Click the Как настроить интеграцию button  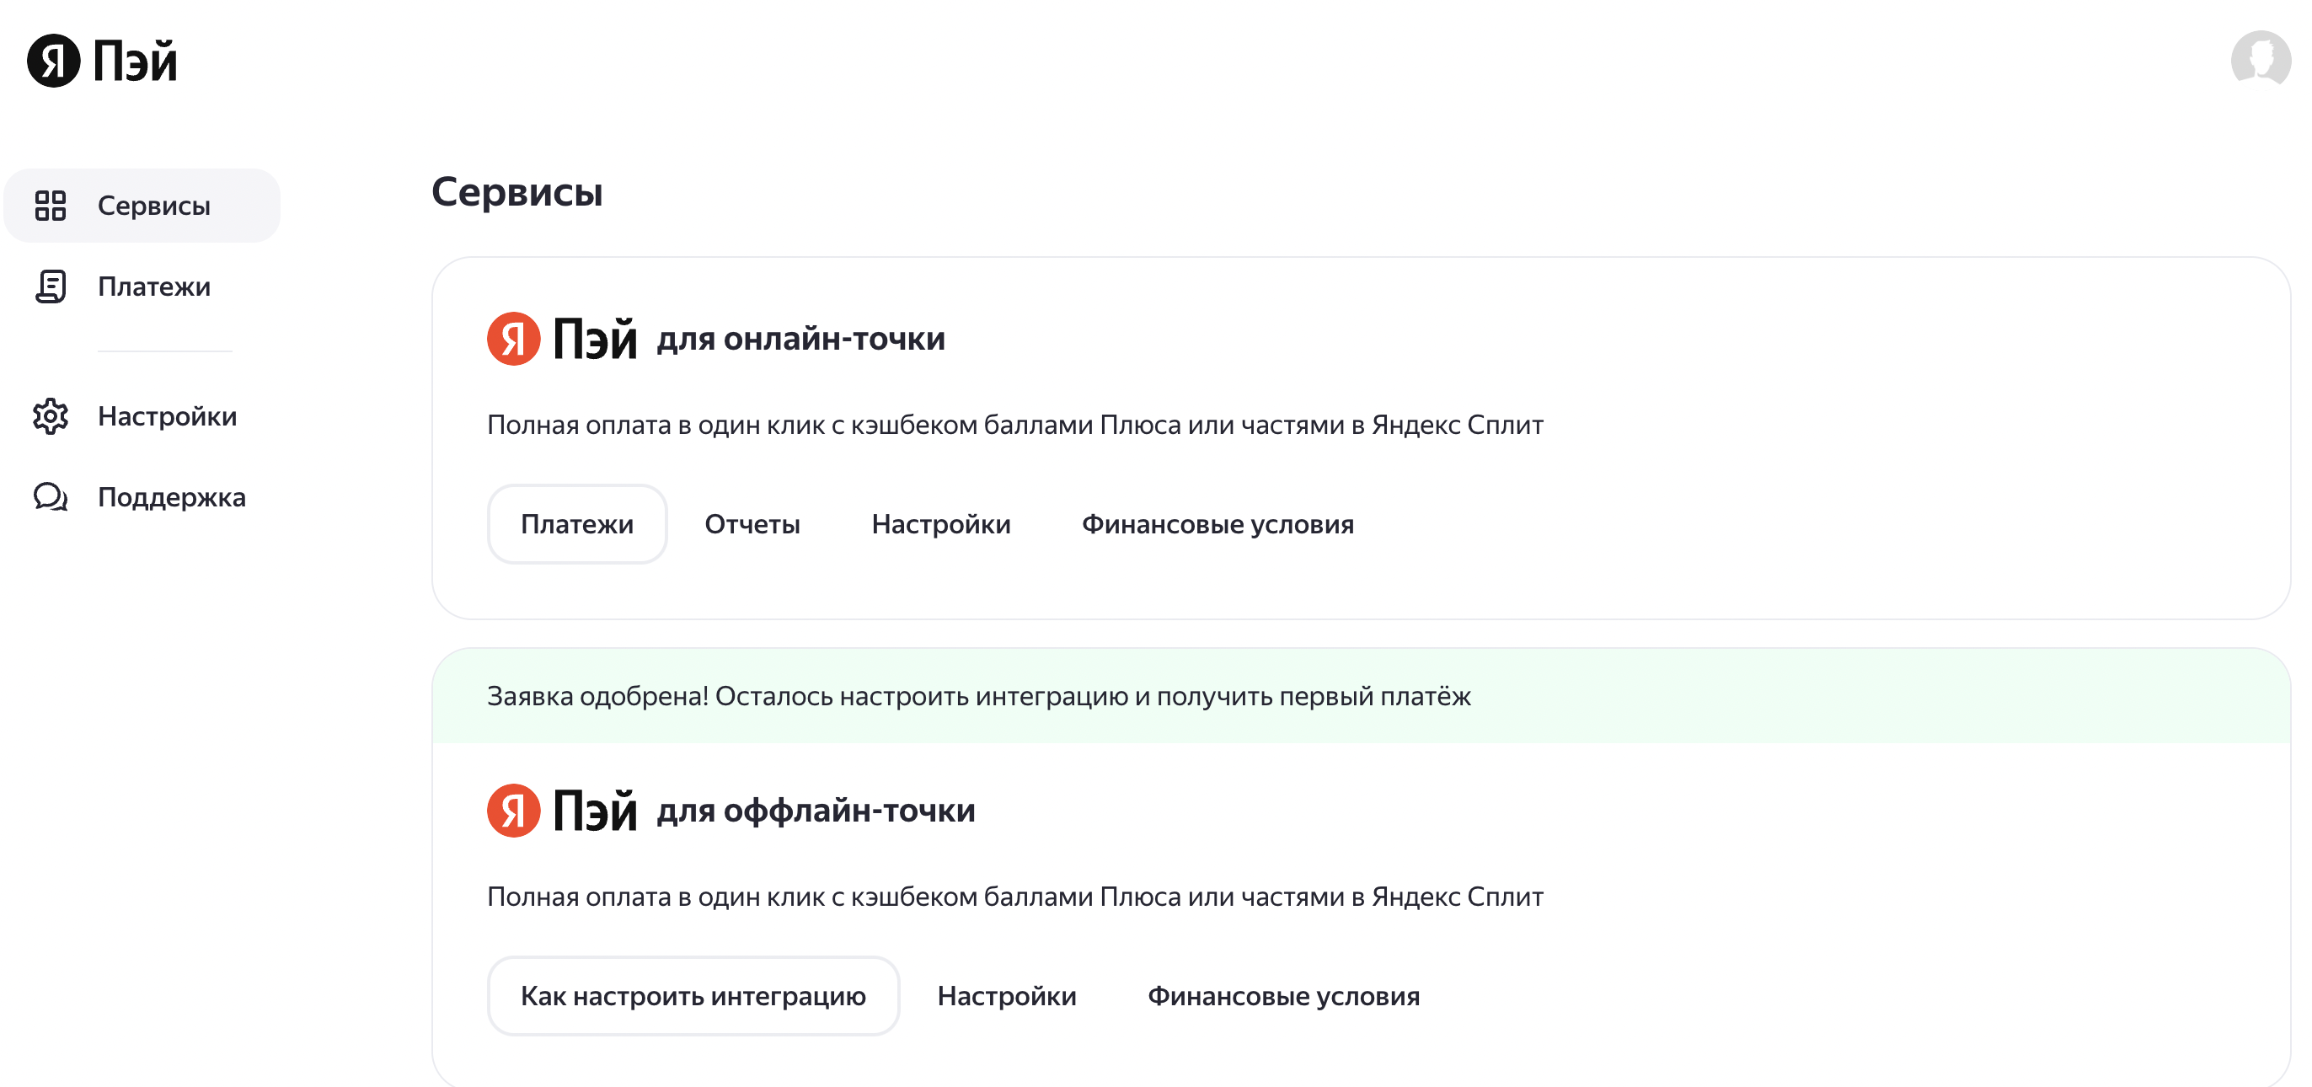click(x=693, y=996)
